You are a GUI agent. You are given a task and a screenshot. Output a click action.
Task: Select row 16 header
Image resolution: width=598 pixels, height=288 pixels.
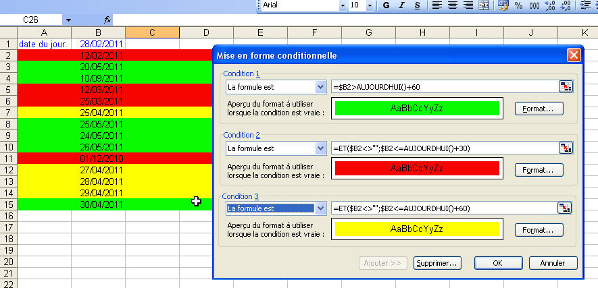tap(8, 216)
